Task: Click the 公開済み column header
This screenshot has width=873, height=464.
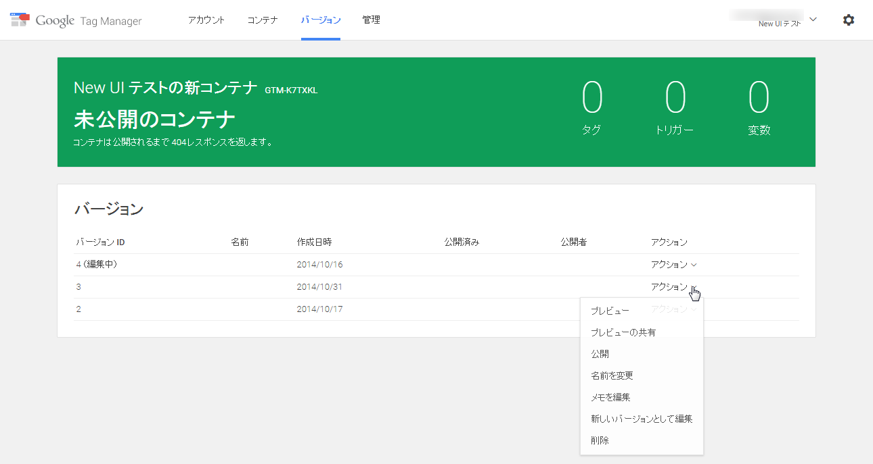Action: click(x=462, y=242)
